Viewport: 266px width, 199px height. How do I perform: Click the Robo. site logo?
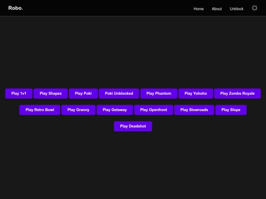[16, 8]
